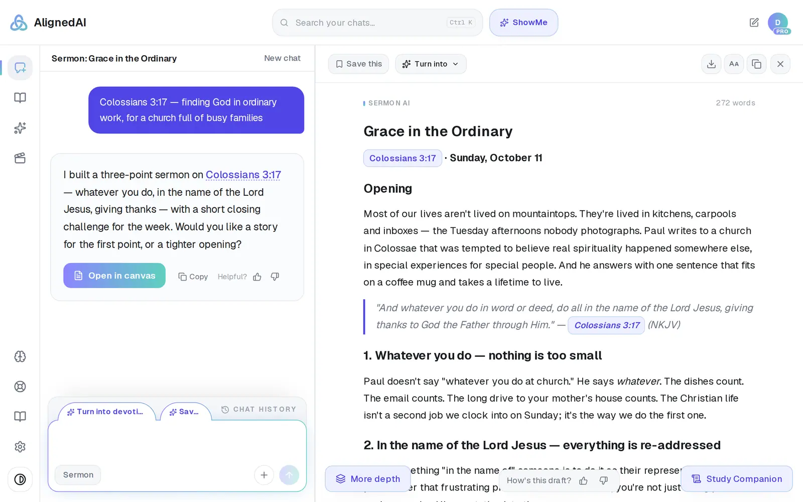Image resolution: width=803 pixels, height=502 pixels.
Task: Click the compose new chat pencil icon
Action: tap(754, 23)
